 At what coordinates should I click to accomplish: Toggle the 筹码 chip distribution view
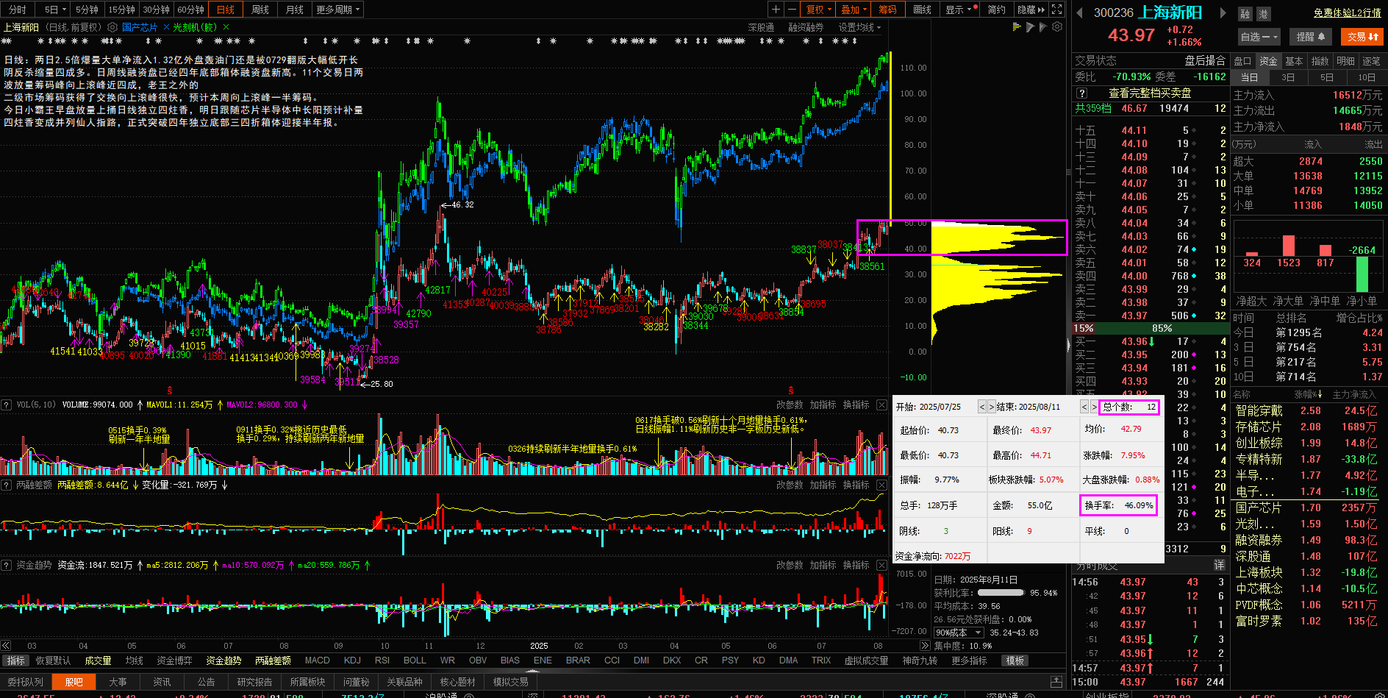[887, 10]
